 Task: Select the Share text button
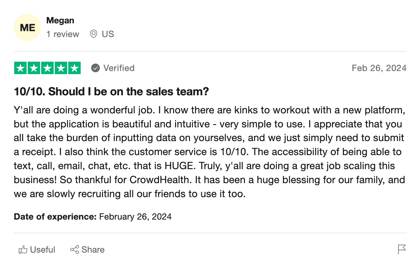click(93, 249)
